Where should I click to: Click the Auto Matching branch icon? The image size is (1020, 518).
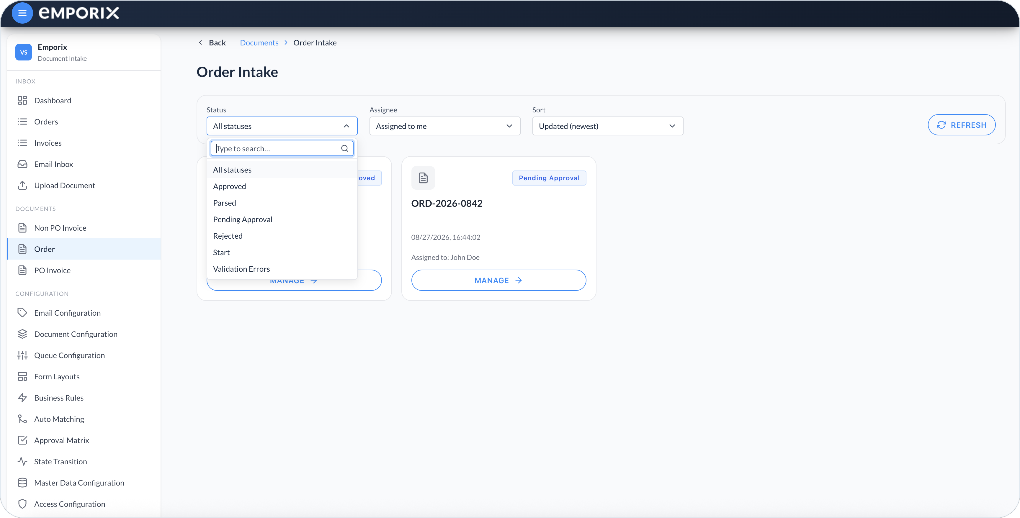pyautogui.click(x=22, y=419)
